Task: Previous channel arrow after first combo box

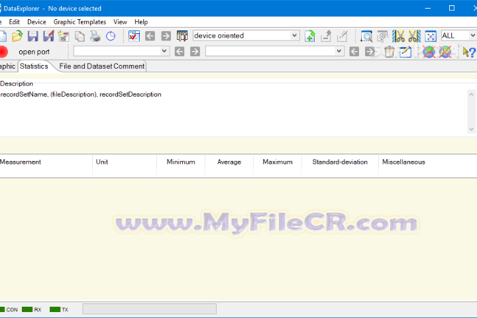Action: pyautogui.click(x=179, y=52)
